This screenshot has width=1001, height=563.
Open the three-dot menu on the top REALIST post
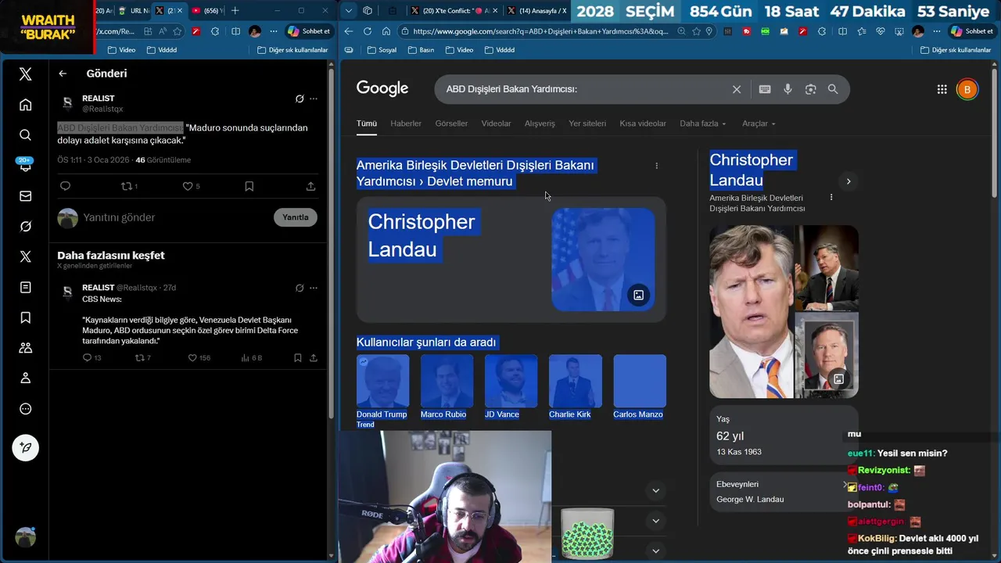314,99
